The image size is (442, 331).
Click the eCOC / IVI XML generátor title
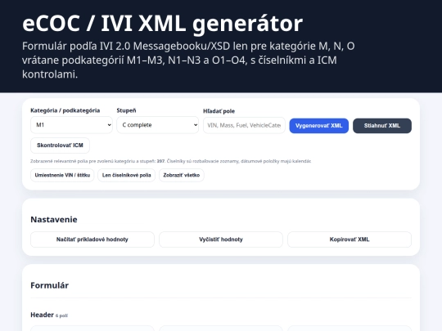point(162,24)
